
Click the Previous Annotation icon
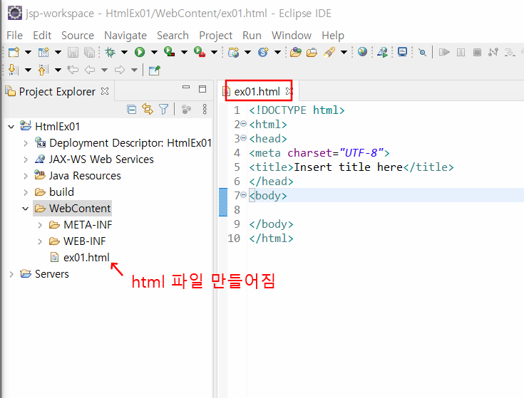[43, 70]
